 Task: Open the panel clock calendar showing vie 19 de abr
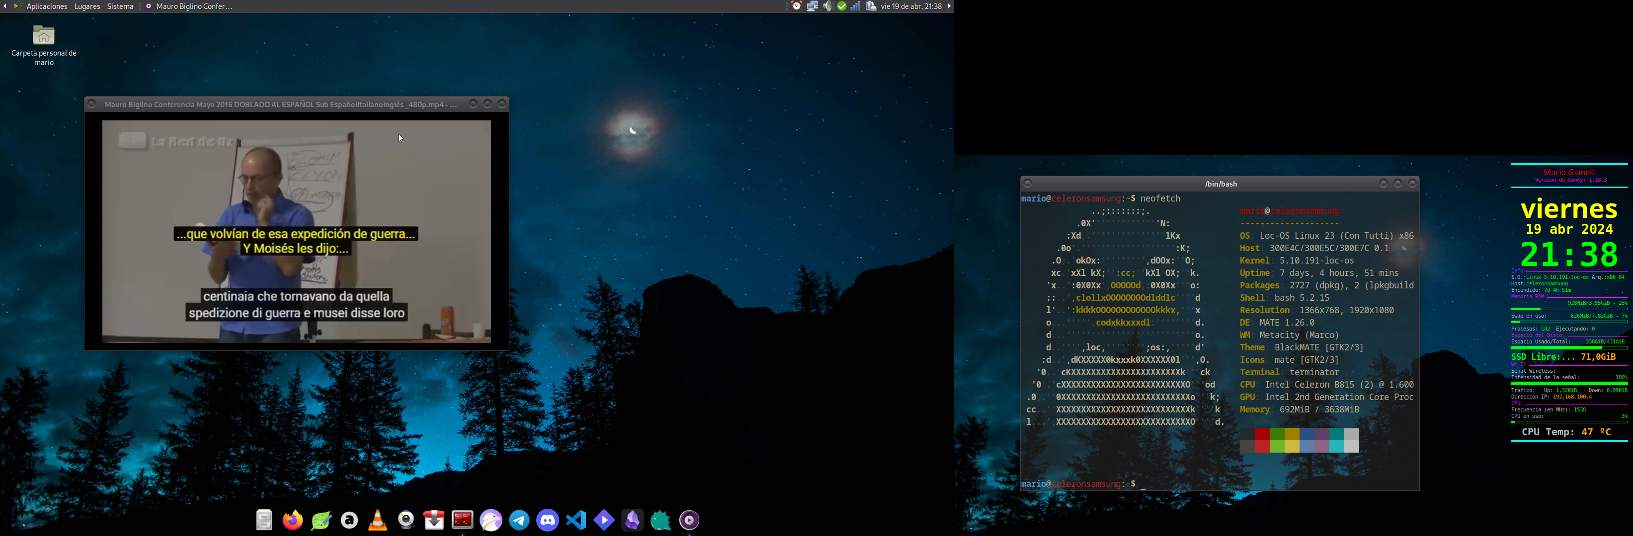point(911,6)
